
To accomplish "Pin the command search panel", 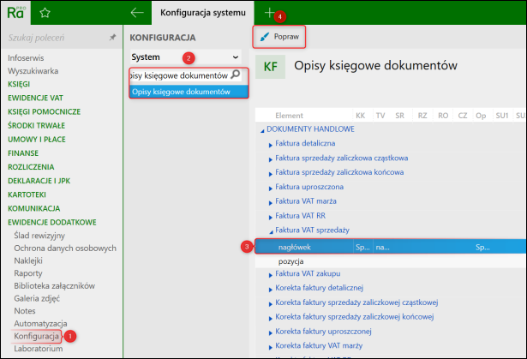I will click(112, 38).
